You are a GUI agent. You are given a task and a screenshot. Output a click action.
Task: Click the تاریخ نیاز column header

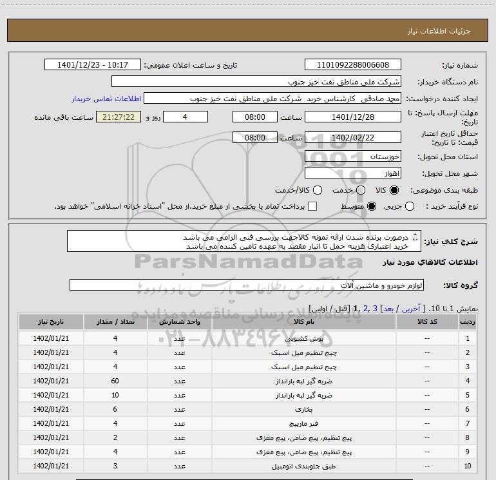51,322
